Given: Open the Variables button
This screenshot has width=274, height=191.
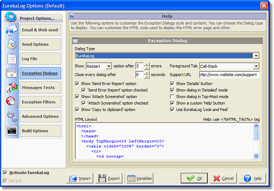Looking at the screenshot, I should 140,178.
